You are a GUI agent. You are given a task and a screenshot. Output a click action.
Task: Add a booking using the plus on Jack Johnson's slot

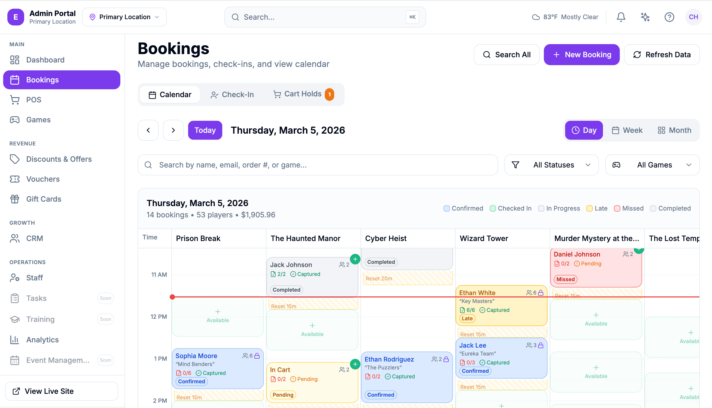pyautogui.click(x=355, y=259)
